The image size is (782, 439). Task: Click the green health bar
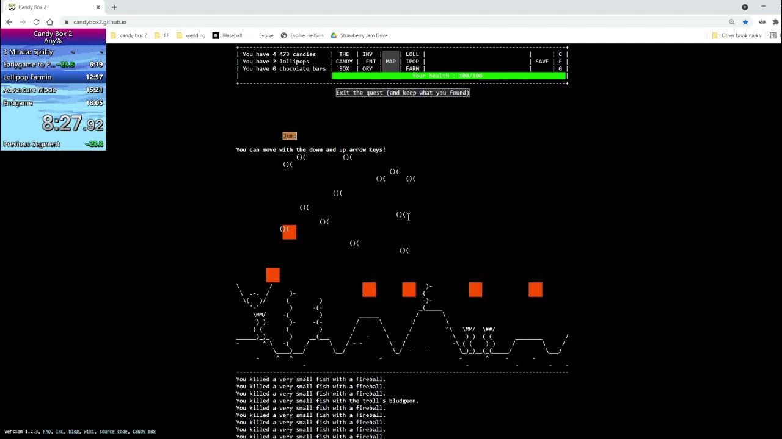click(449, 76)
